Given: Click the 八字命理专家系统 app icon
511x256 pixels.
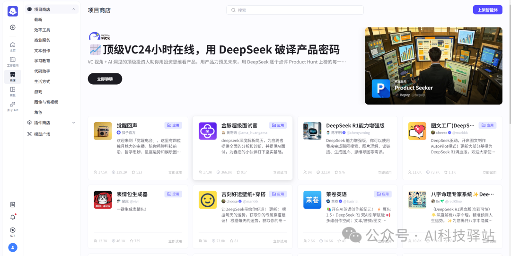Looking at the screenshot, I should pyautogui.click(x=417, y=200).
